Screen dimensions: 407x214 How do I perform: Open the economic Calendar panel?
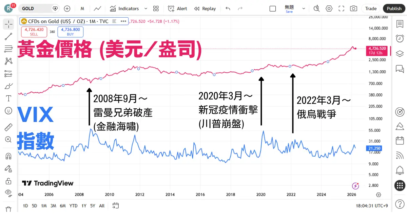click(x=400, y=140)
